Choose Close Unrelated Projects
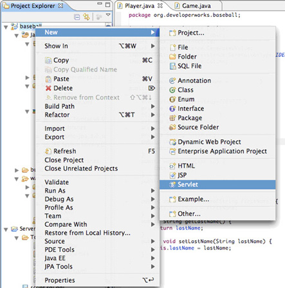 click(x=97, y=169)
